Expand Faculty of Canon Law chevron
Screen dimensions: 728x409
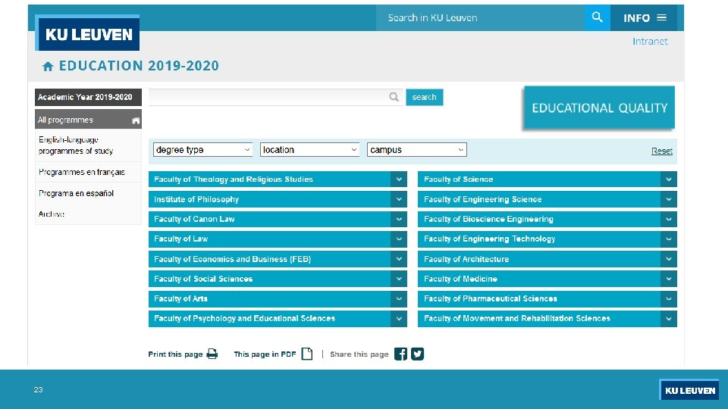tap(399, 219)
